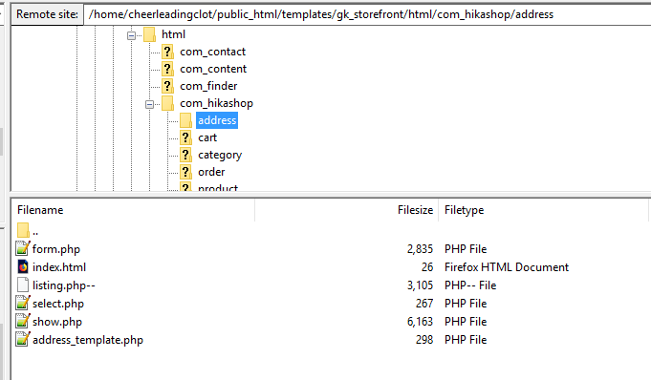651x380 pixels.
Task: Collapse the com_hikashop tree node
Action: click(149, 104)
